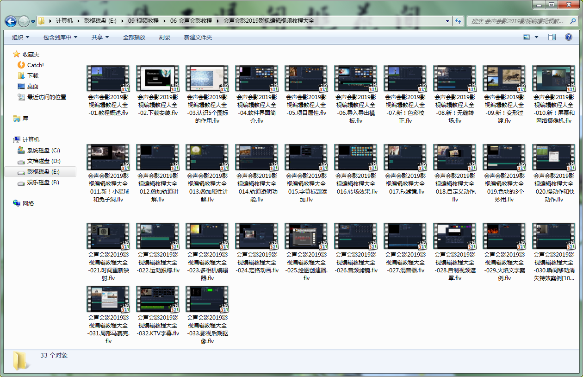This screenshot has height=377, width=583.
Task: Open 系统磁盘 (C:) drive
Action: pyautogui.click(x=39, y=150)
